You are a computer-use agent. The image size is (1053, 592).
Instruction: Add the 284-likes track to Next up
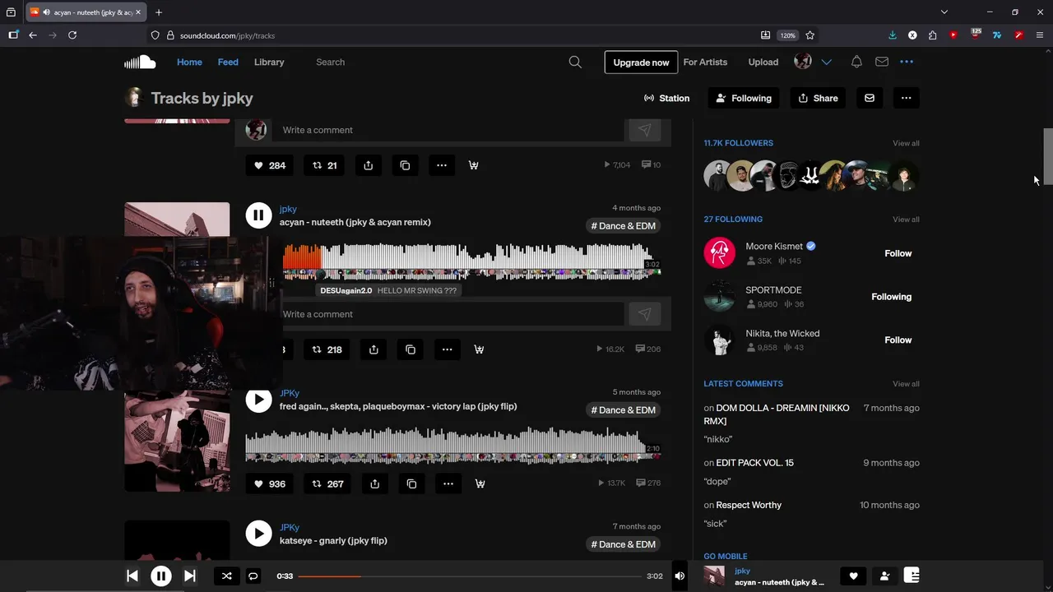click(x=474, y=165)
